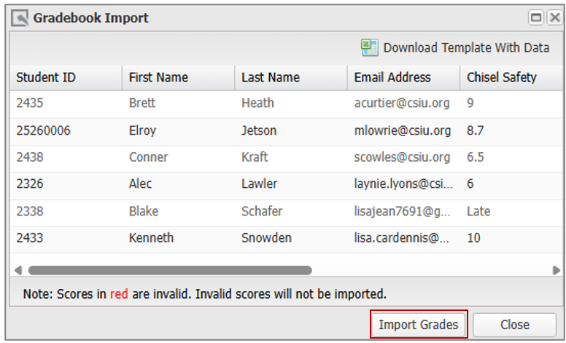Image resolution: width=566 pixels, height=343 pixels.
Task: Click the right scroll arrow
Action: pyautogui.click(x=557, y=270)
